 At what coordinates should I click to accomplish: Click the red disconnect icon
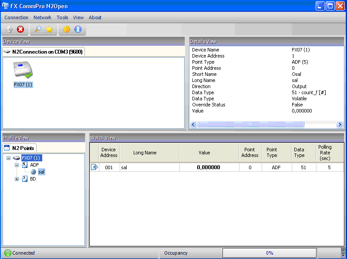coord(20,29)
